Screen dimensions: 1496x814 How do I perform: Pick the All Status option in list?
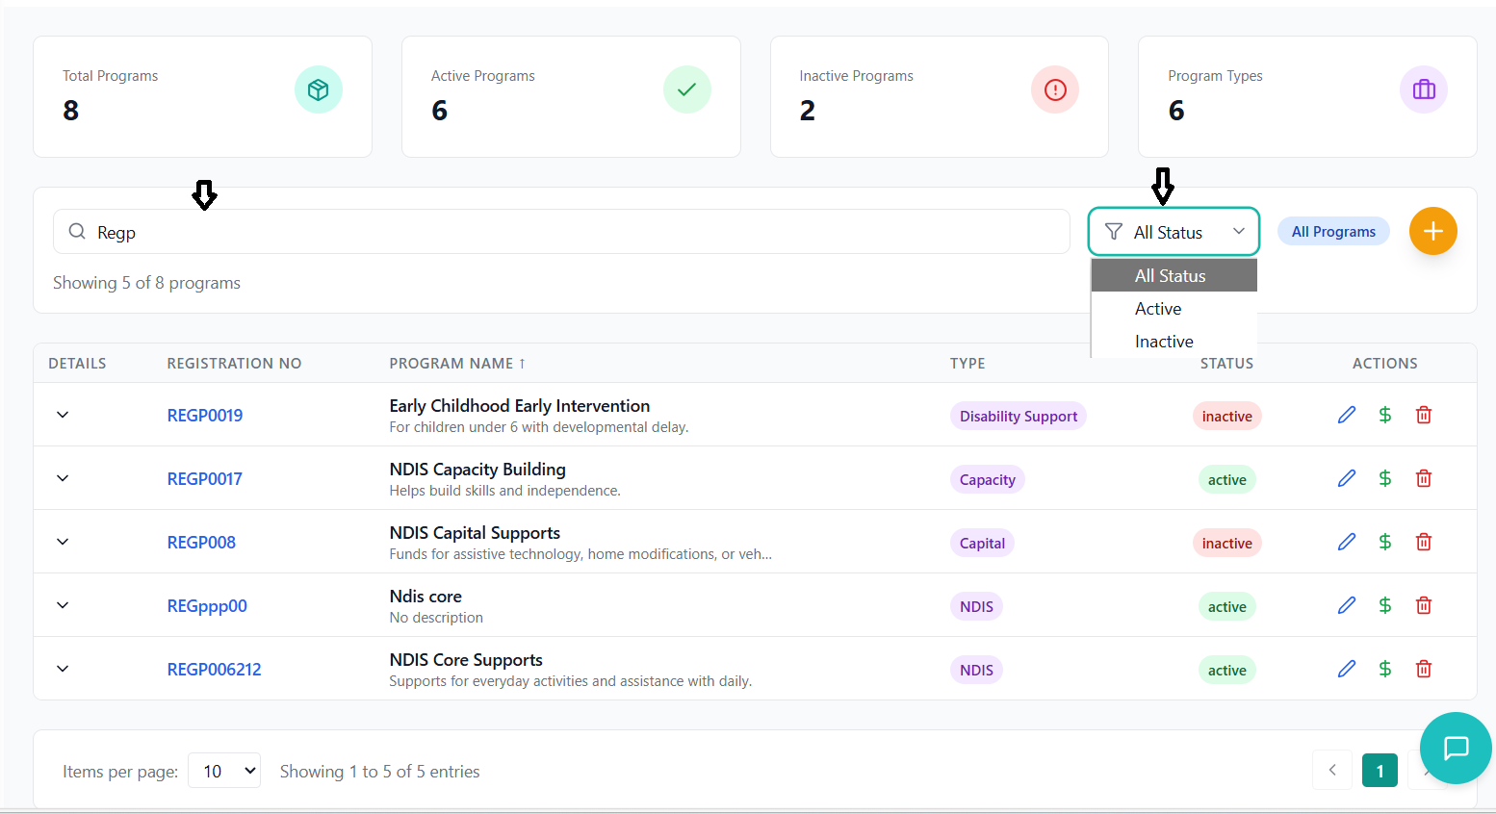pos(1170,276)
